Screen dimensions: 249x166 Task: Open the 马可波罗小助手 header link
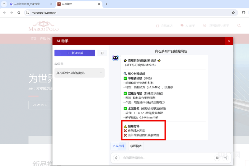click(x=216, y=26)
